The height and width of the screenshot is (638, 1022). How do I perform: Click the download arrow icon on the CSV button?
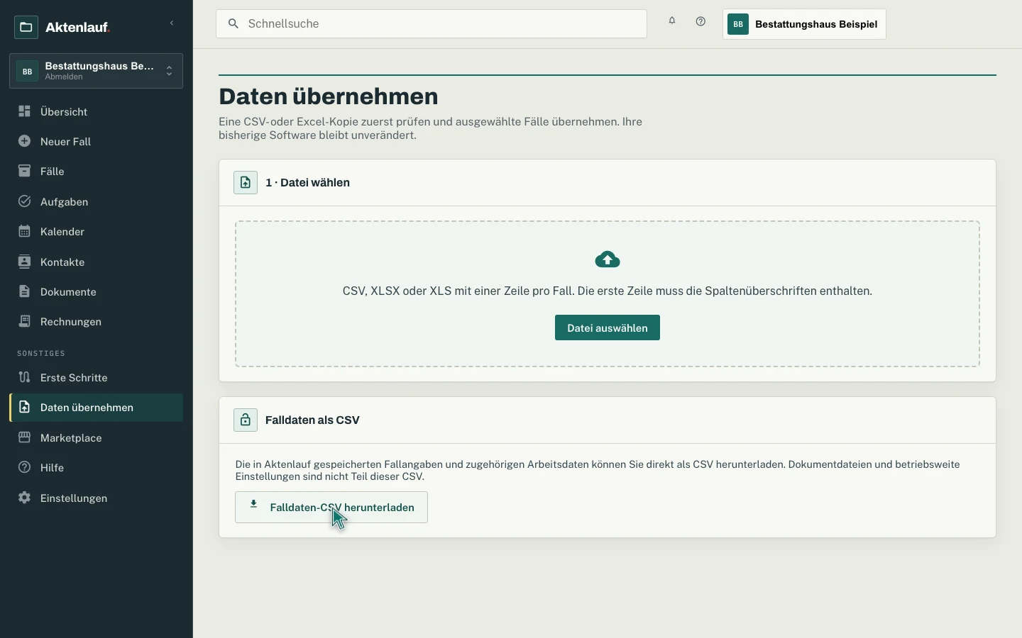tap(253, 505)
